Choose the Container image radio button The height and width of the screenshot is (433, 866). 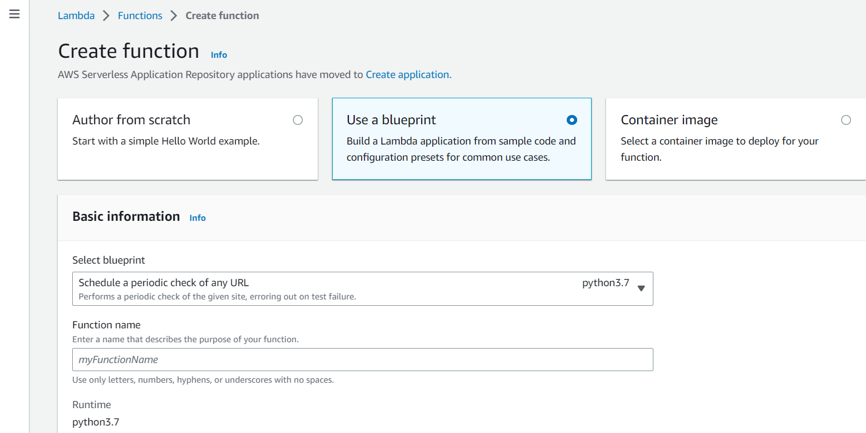pos(846,120)
